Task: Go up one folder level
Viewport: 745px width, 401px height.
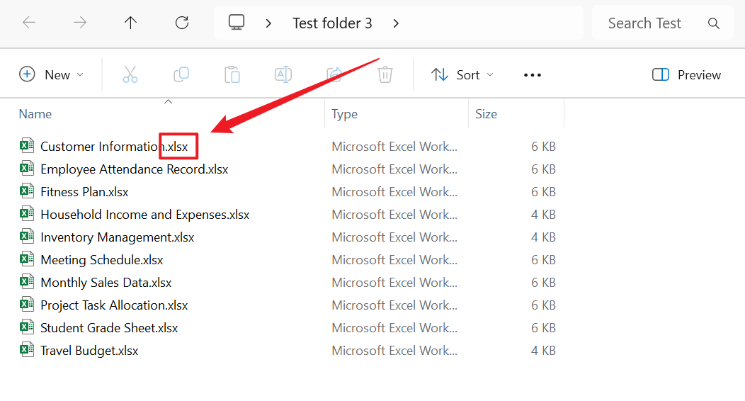Action: (x=130, y=23)
